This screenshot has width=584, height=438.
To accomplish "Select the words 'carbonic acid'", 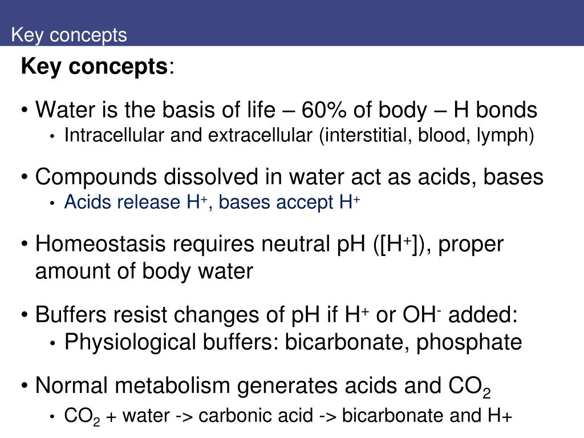I will coord(255,415).
